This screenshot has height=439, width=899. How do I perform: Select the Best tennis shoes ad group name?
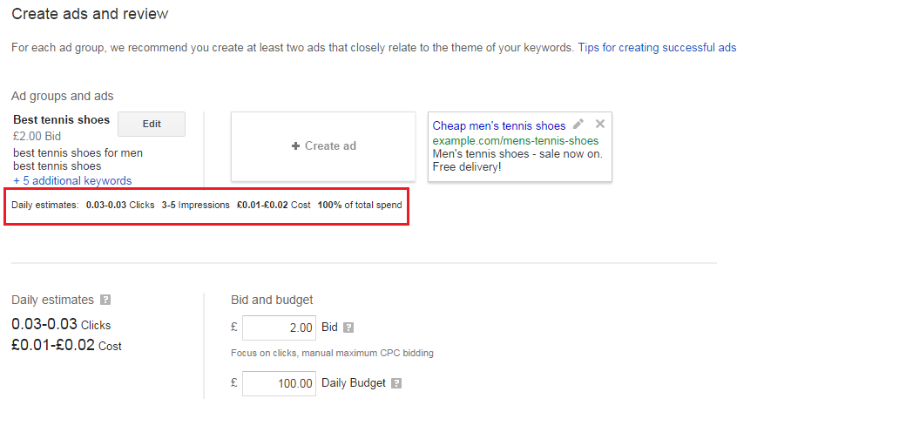click(61, 120)
